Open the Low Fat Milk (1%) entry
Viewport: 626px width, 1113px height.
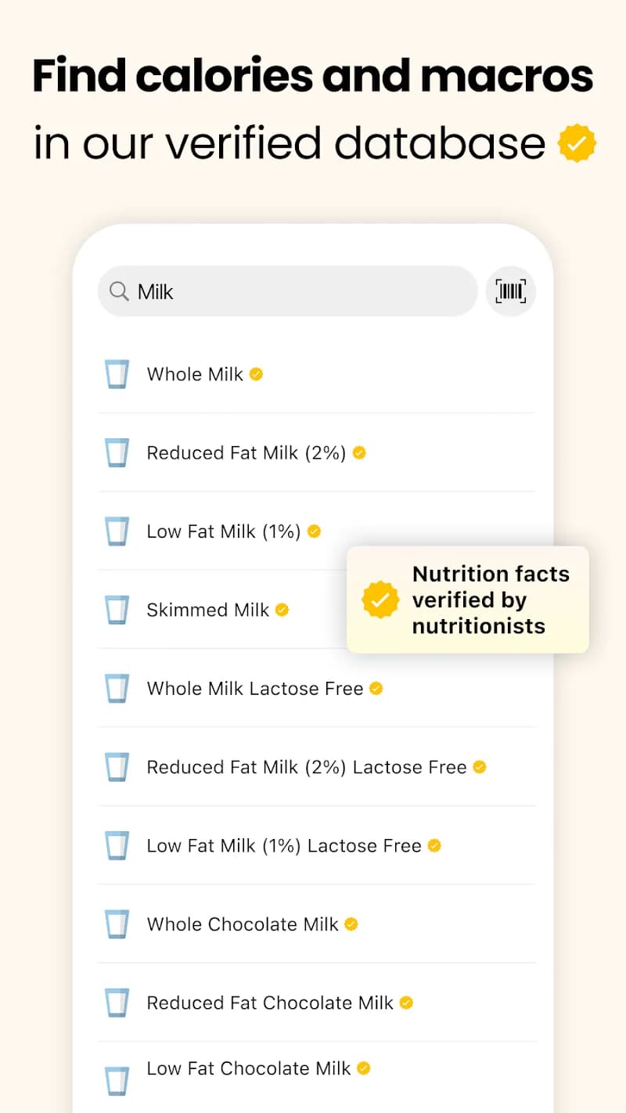(x=223, y=531)
